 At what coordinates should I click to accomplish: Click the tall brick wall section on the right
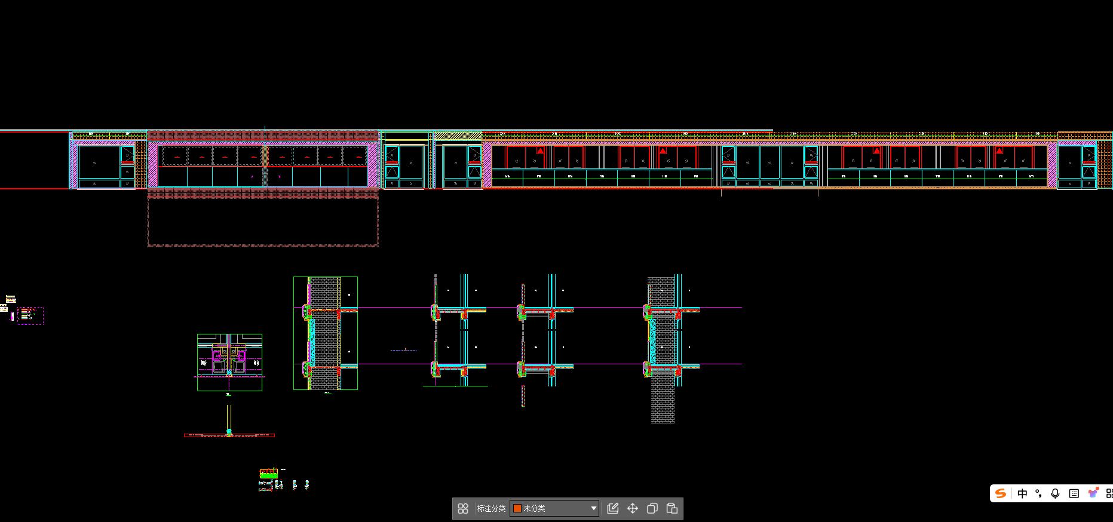pyautogui.click(x=663, y=349)
